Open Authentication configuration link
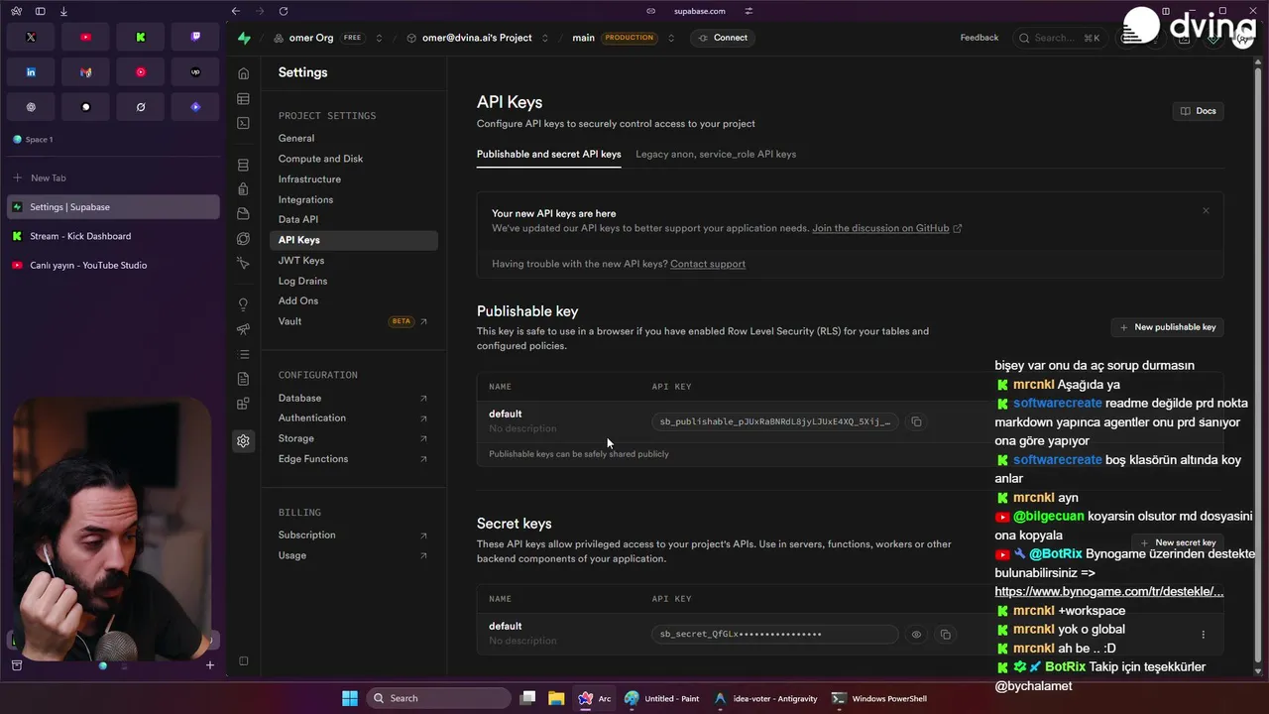The image size is (1269, 714). (x=353, y=417)
